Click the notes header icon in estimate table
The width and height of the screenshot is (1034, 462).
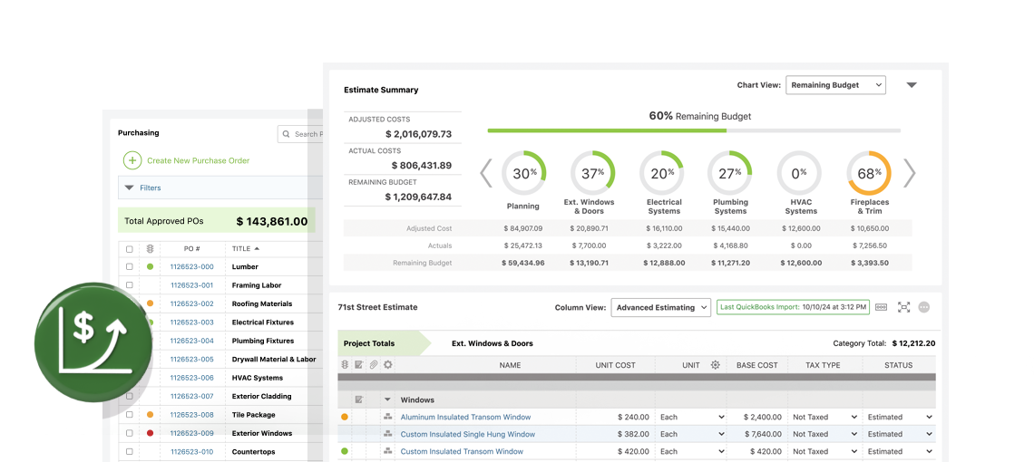pyautogui.click(x=359, y=364)
